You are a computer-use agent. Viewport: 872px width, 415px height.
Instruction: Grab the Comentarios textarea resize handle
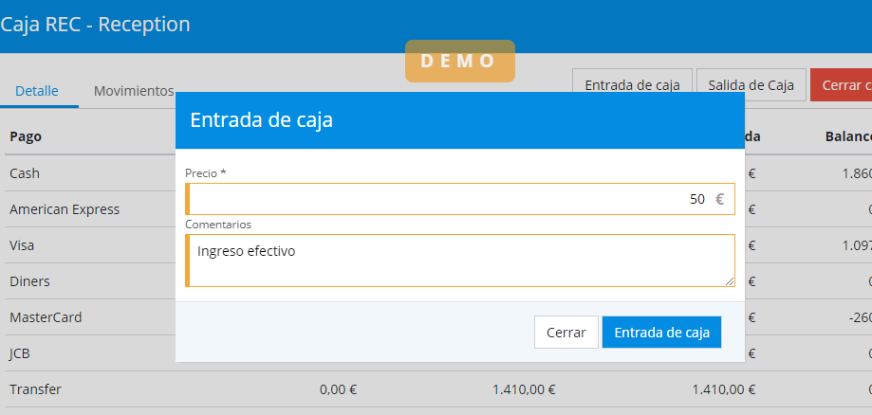point(730,281)
